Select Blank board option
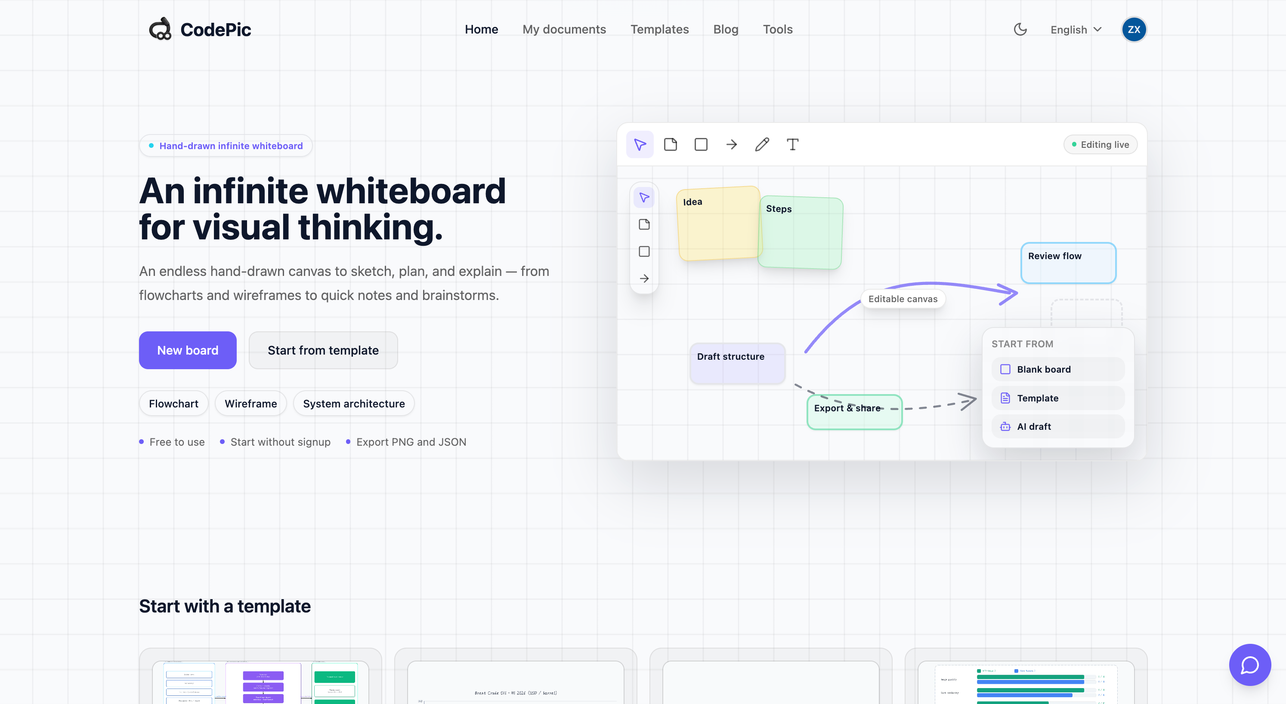Image resolution: width=1286 pixels, height=704 pixels. point(1058,370)
